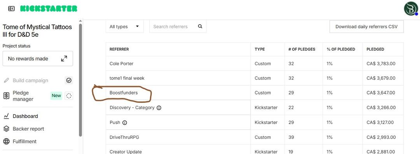
Task: Show info icon next to Push
Action: (124, 123)
